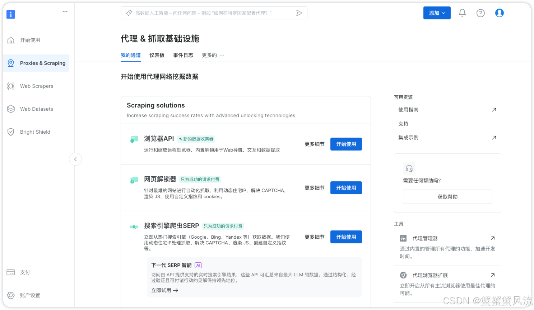Click the Web Datasets layers icon
This screenshot has height=310, width=534.
coord(11,109)
